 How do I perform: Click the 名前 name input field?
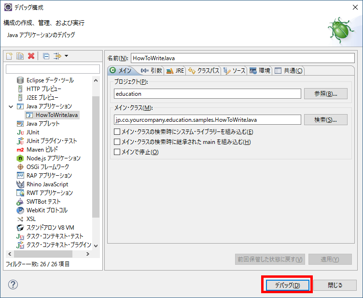click(243, 58)
